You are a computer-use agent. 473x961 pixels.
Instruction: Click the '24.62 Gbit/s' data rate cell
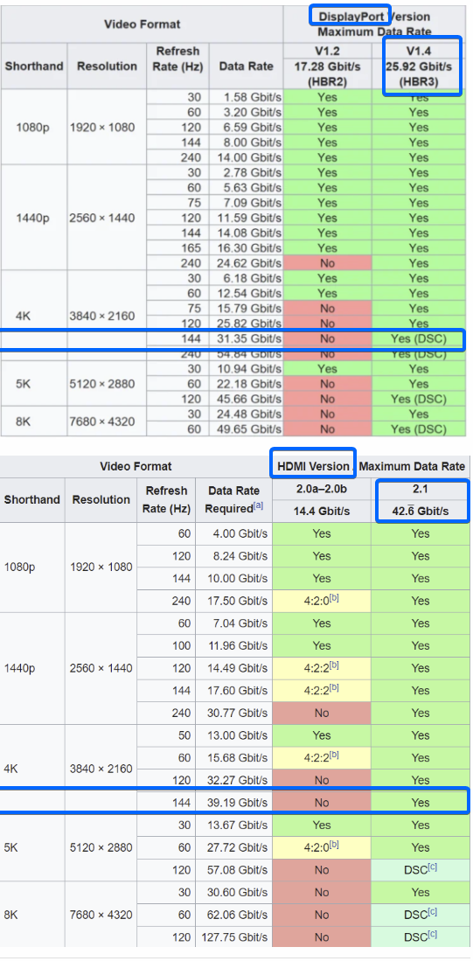[x=246, y=263]
